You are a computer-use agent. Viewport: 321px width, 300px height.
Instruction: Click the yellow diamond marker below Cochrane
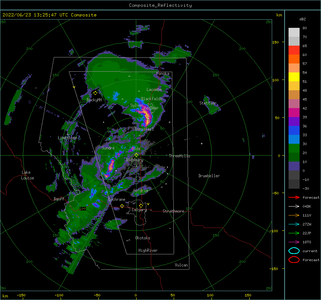click(x=122, y=206)
